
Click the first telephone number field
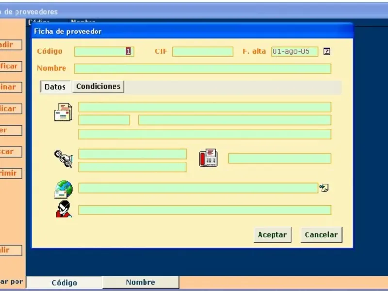[132, 154]
